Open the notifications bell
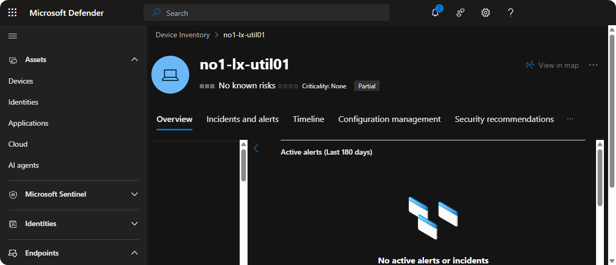This screenshot has width=616, height=265. (x=435, y=13)
